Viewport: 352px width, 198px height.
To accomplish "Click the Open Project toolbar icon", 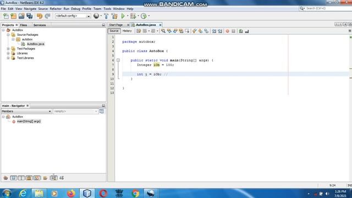I will (x=21, y=16).
